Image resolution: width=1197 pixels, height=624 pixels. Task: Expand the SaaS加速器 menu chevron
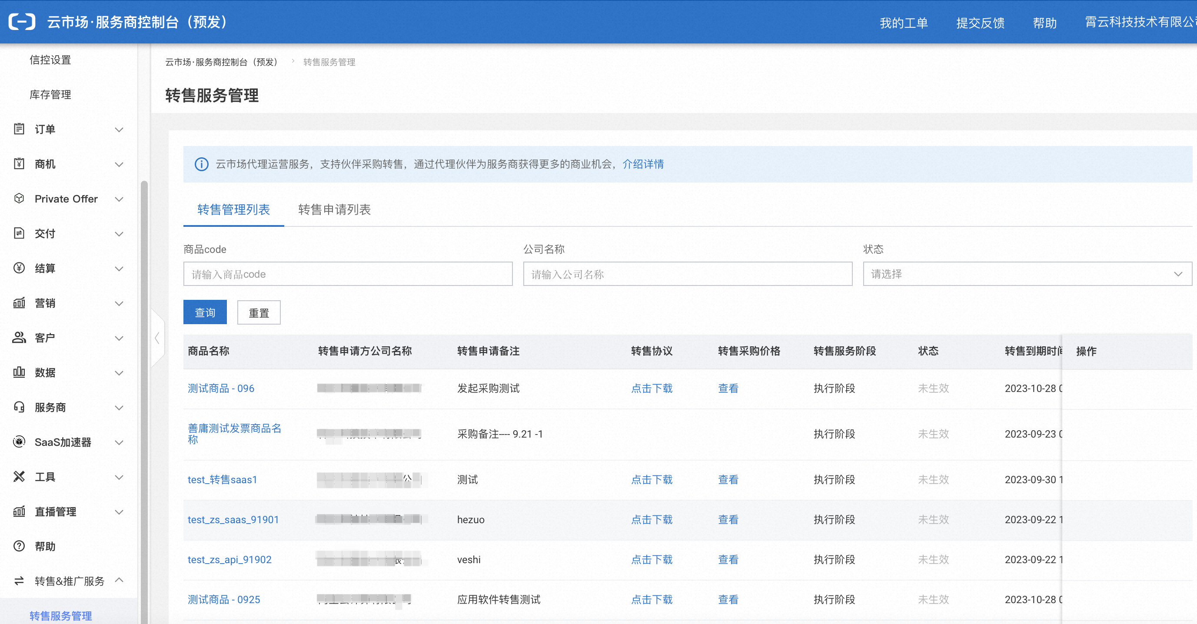point(119,442)
